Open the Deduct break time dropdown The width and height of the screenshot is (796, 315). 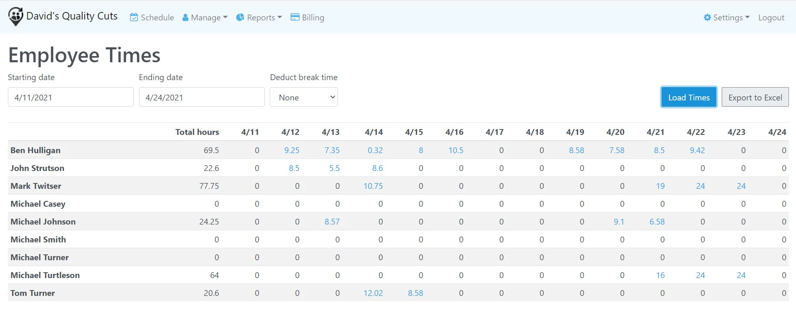(304, 97)
